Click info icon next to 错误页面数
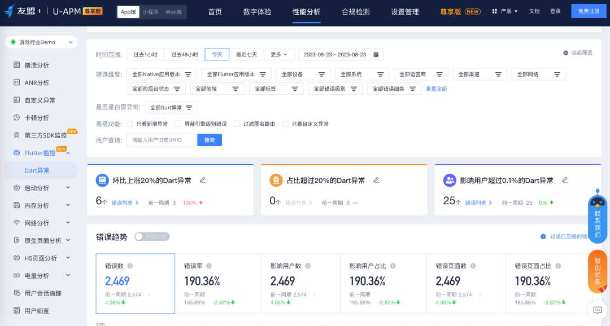This screenshot has width=610, height=326. tap(473, 266)
